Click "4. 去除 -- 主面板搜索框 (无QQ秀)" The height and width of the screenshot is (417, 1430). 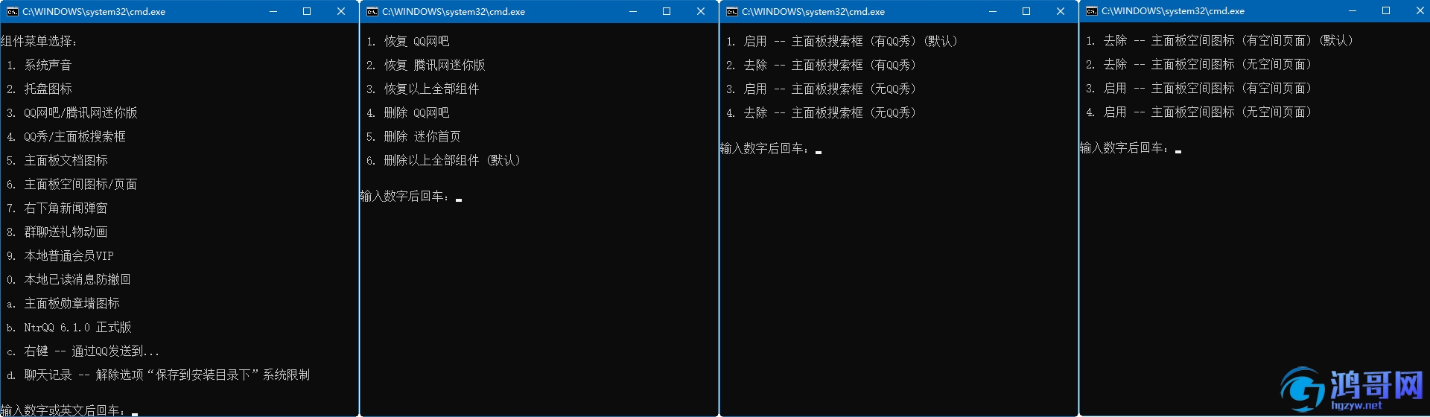click(x=822, y=113)
